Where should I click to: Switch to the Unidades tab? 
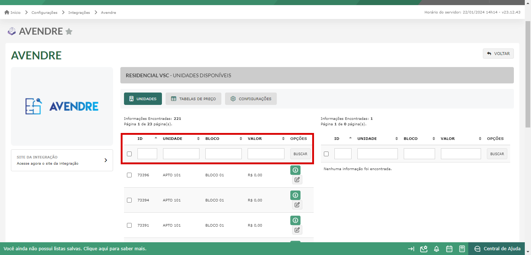[x=143, y=99]
